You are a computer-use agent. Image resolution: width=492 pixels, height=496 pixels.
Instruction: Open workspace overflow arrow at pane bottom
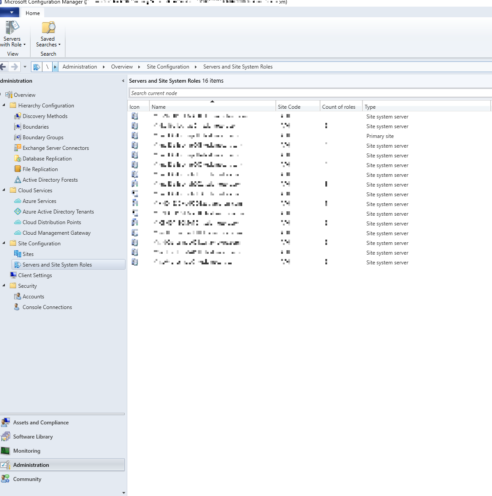[123, 492]
